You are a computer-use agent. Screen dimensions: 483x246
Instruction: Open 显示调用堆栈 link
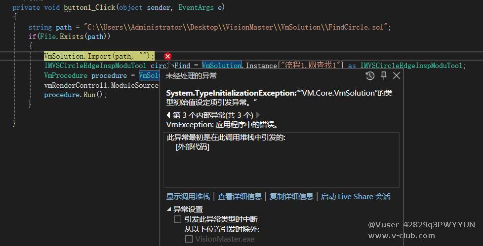(x=188, y=197)
